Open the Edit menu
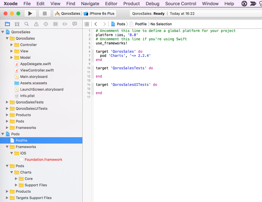 40,4
